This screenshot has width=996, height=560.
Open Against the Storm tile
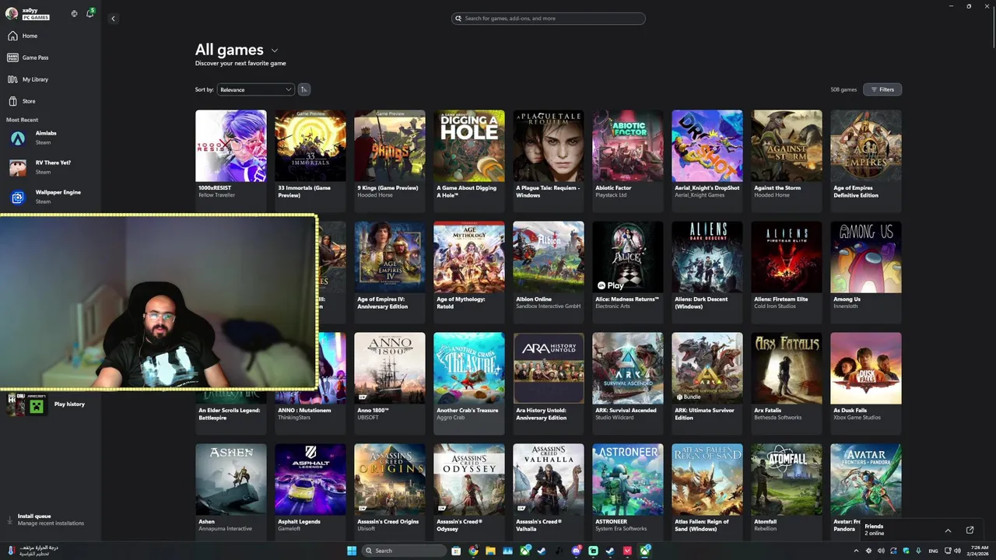(x=787, y=160)
